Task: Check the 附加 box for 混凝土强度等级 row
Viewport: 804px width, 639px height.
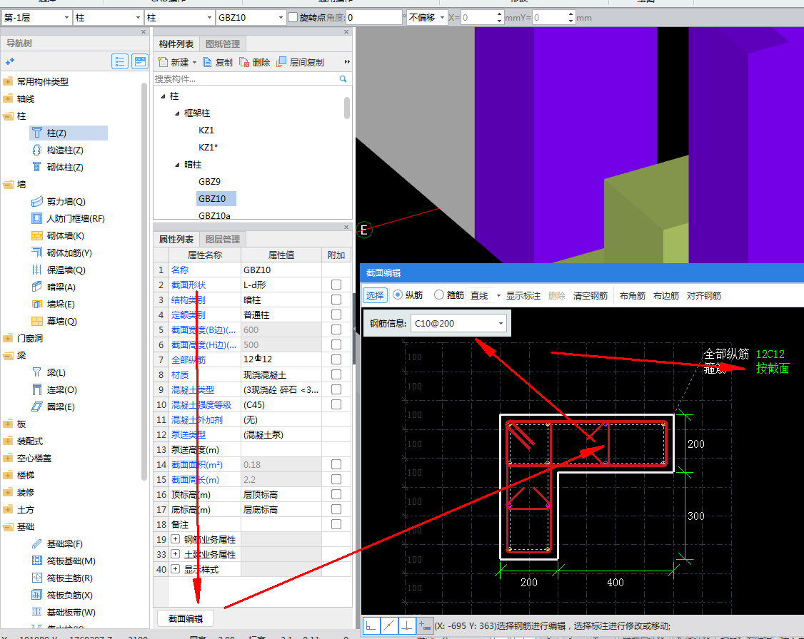Action: [336, 404]
